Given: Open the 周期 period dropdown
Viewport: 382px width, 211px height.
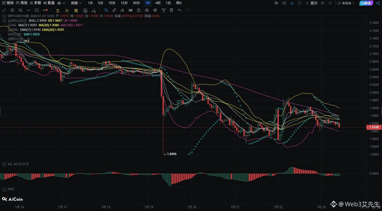Looking at the screenshot, I should (76, 3).
